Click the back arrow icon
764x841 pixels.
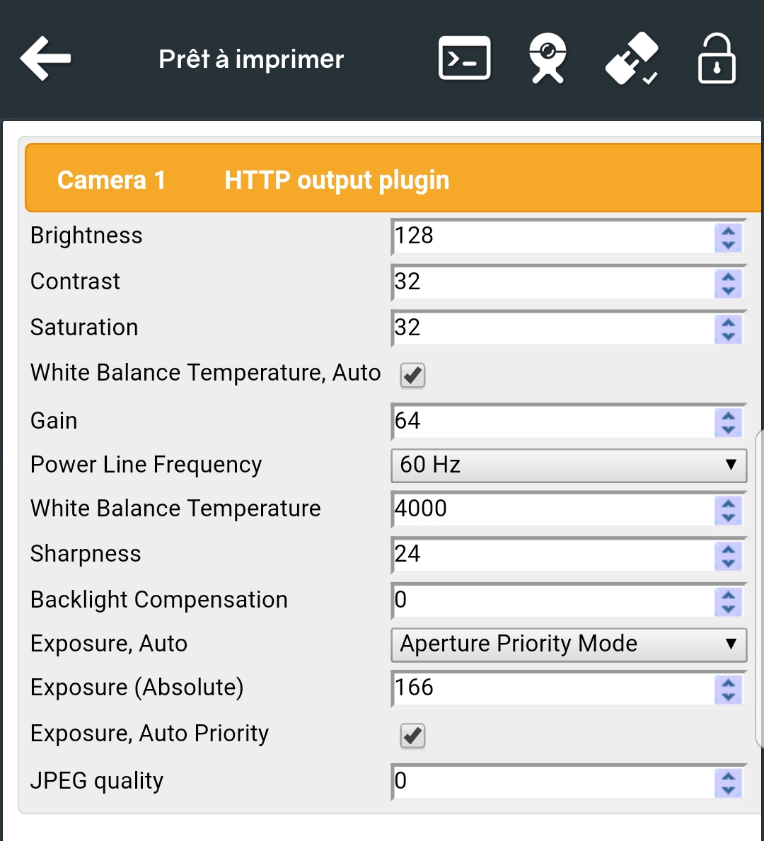coord(46,59)
